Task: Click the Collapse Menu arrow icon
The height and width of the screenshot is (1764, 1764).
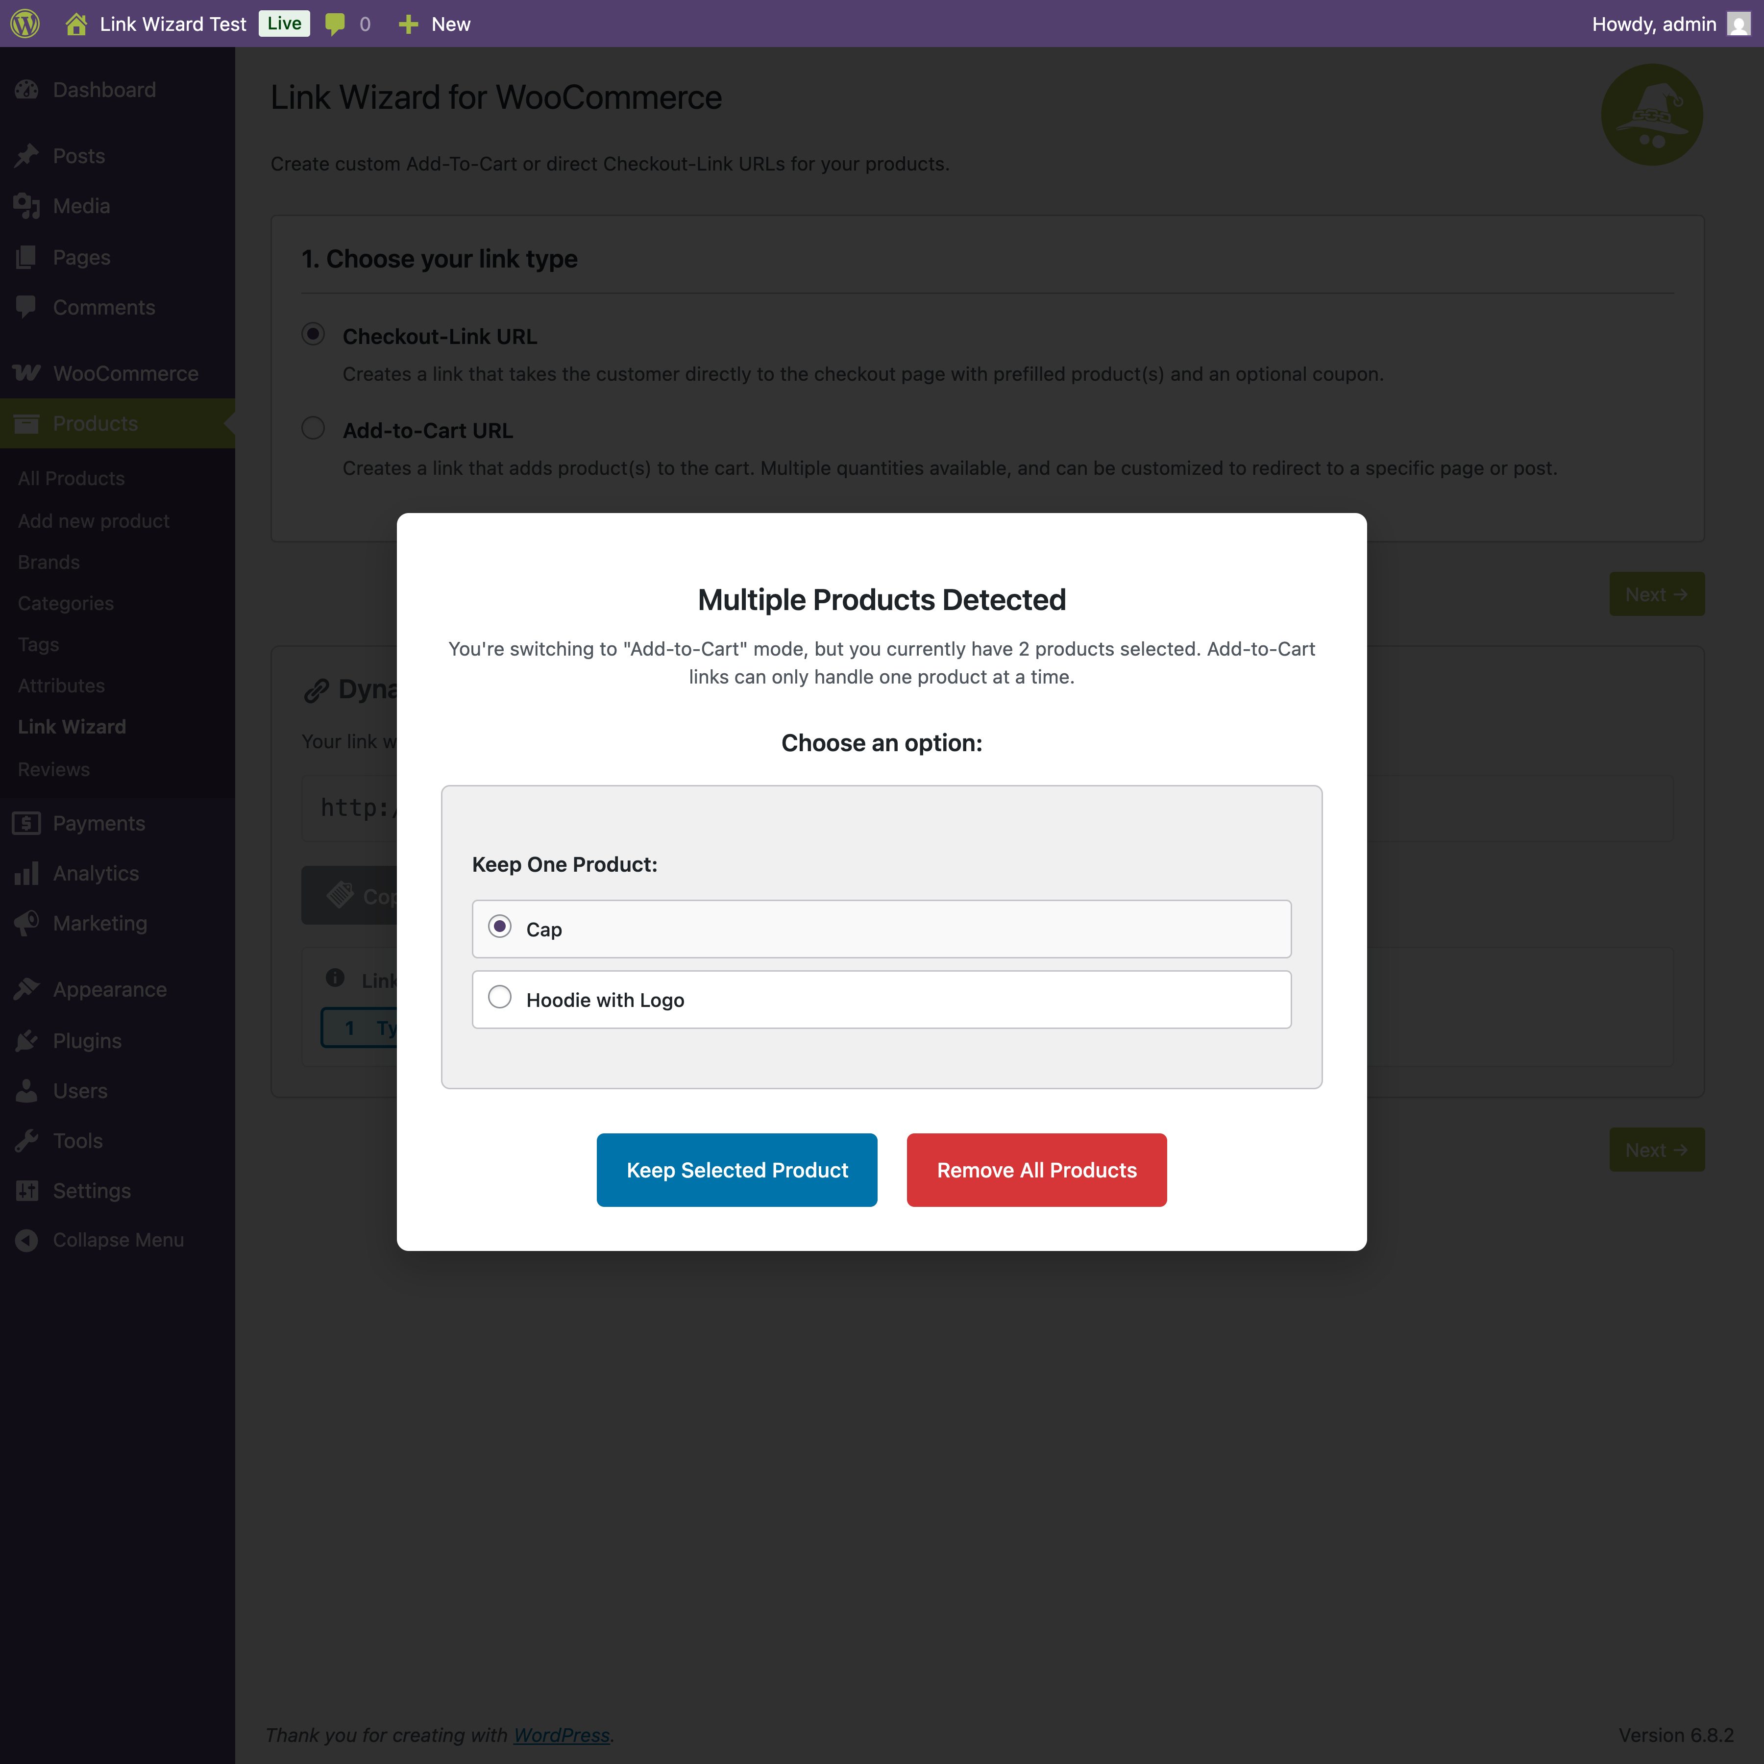Action: pos(26,1240)
